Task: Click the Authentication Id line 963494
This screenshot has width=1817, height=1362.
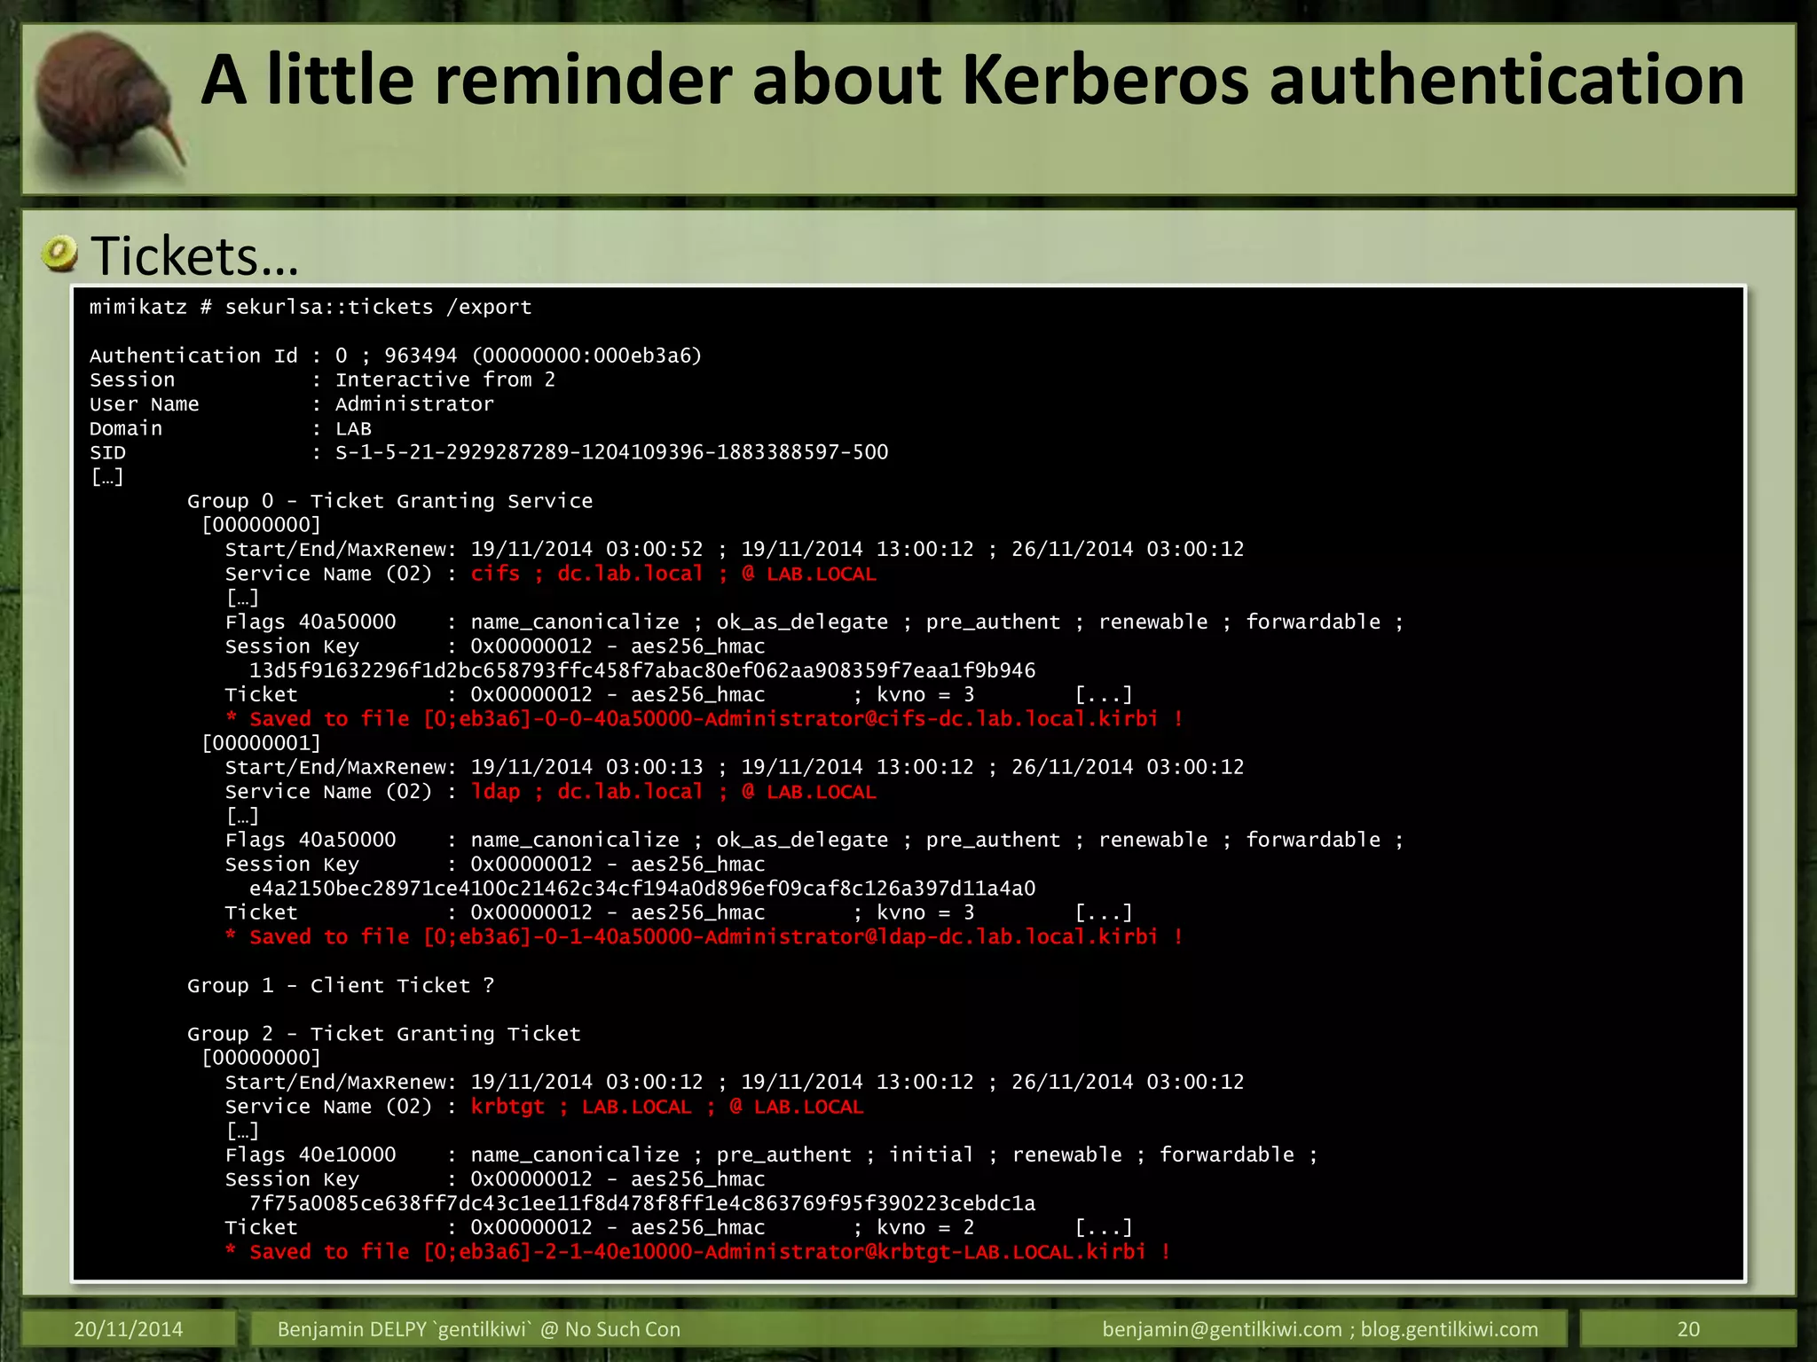Action: (x=396, y=356)
